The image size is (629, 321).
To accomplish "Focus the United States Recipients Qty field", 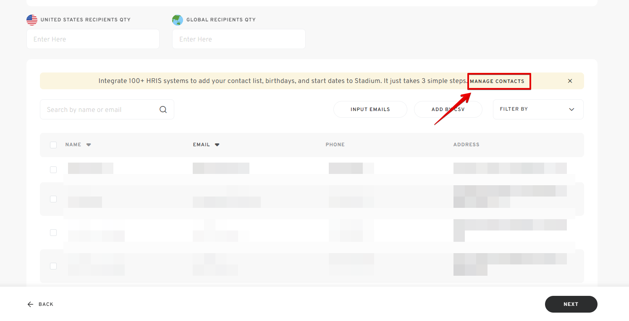I will 93,39.
